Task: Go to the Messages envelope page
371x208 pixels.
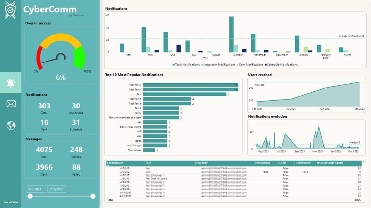Action: coord(11,104)
